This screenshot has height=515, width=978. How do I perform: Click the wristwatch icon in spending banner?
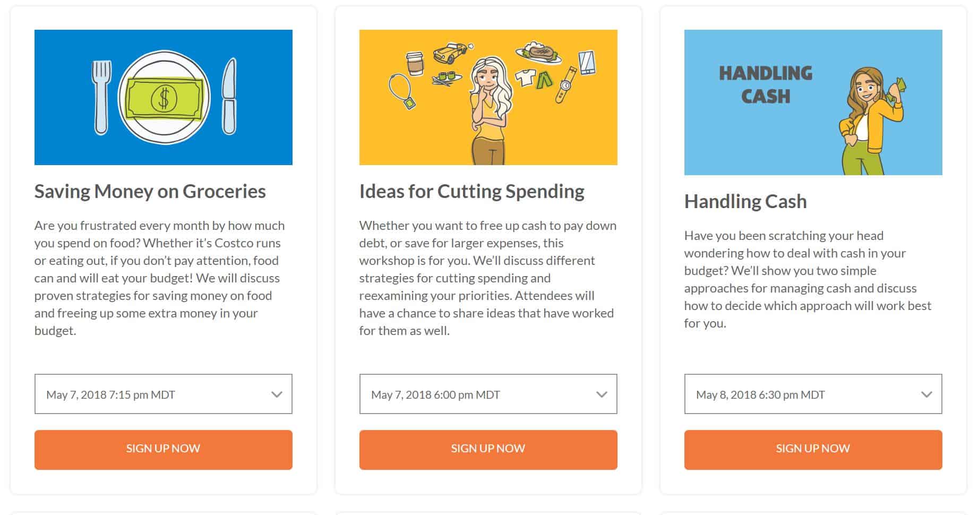(x=565, y=84)
